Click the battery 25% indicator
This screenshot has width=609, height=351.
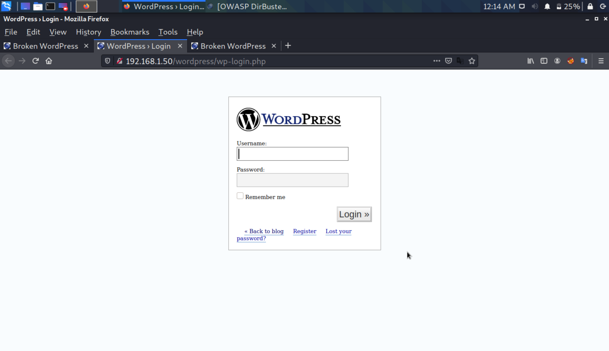point(568,7)
